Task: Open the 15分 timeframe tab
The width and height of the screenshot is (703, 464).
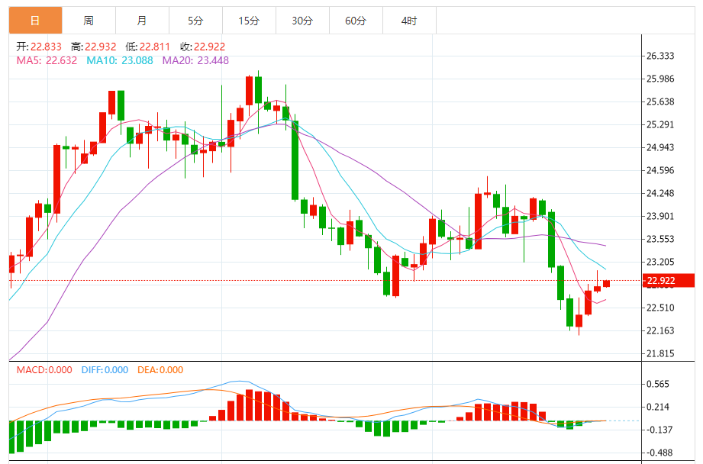Action: click(249, 21)
